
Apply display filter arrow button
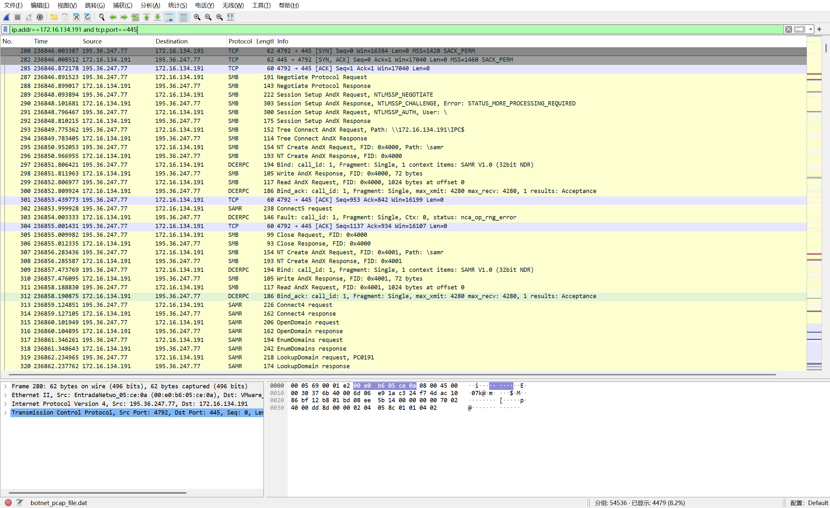799,30
